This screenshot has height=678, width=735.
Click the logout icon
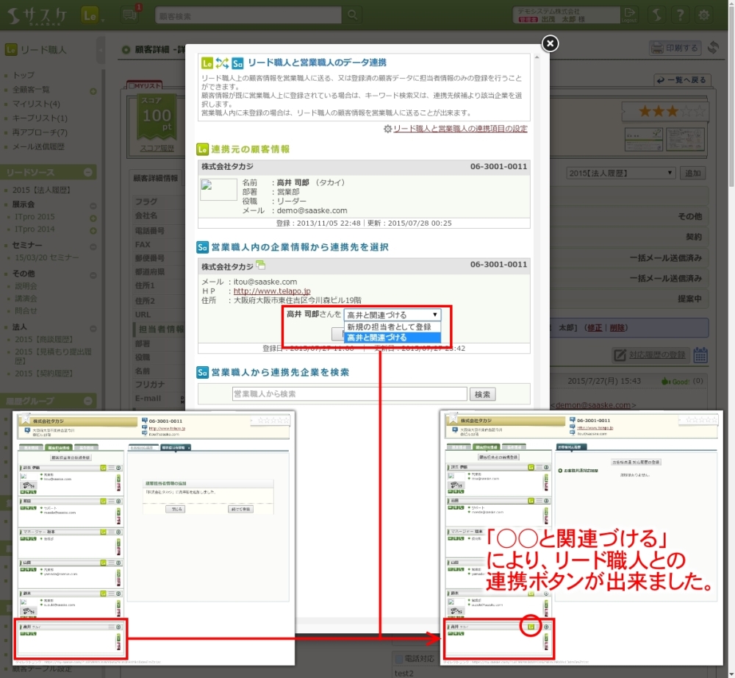pos(629,15)
